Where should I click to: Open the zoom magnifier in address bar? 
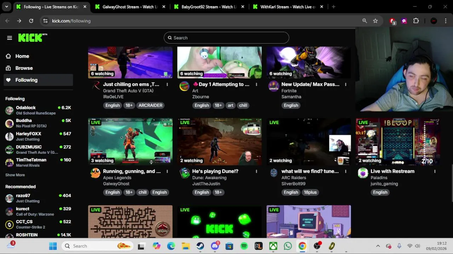tap(365, 21)
